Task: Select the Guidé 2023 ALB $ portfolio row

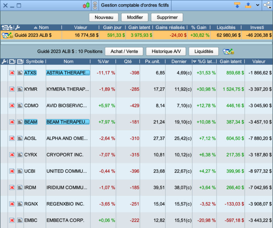Action: coord(136,35)
